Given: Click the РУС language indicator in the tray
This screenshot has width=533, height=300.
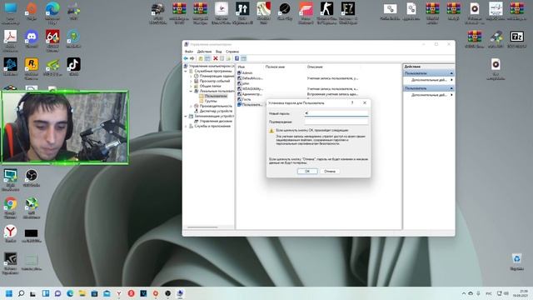Looking at the screenshot, I should click(489, 293).
